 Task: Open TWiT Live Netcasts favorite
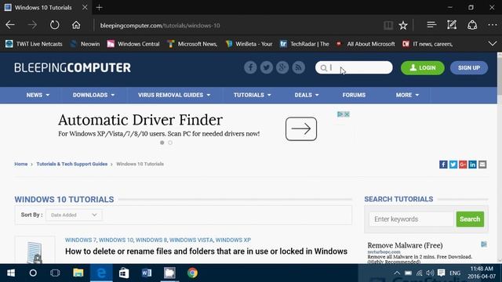[34, 44]
